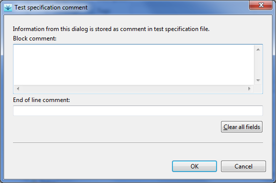Click the information text about test specification file
This screenshot has width=276, height=183.
(x=111, y=29)
